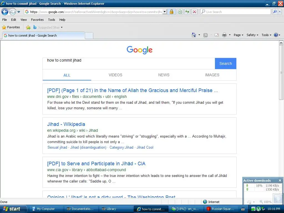Switch to the IMAGES tab

[212, 75]
